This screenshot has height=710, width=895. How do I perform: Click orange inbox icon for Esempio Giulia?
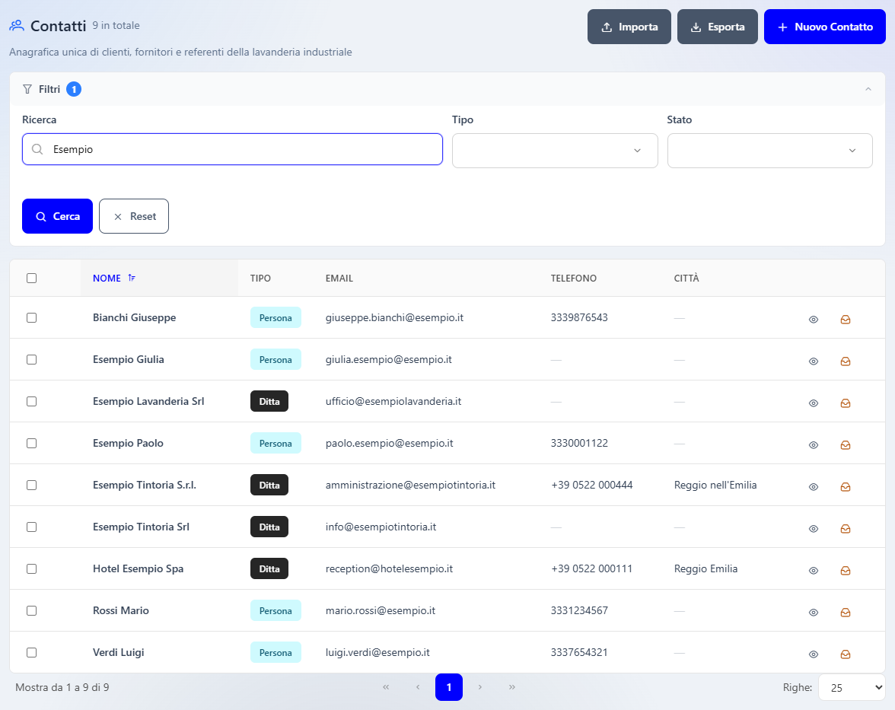tap(846, 361)
